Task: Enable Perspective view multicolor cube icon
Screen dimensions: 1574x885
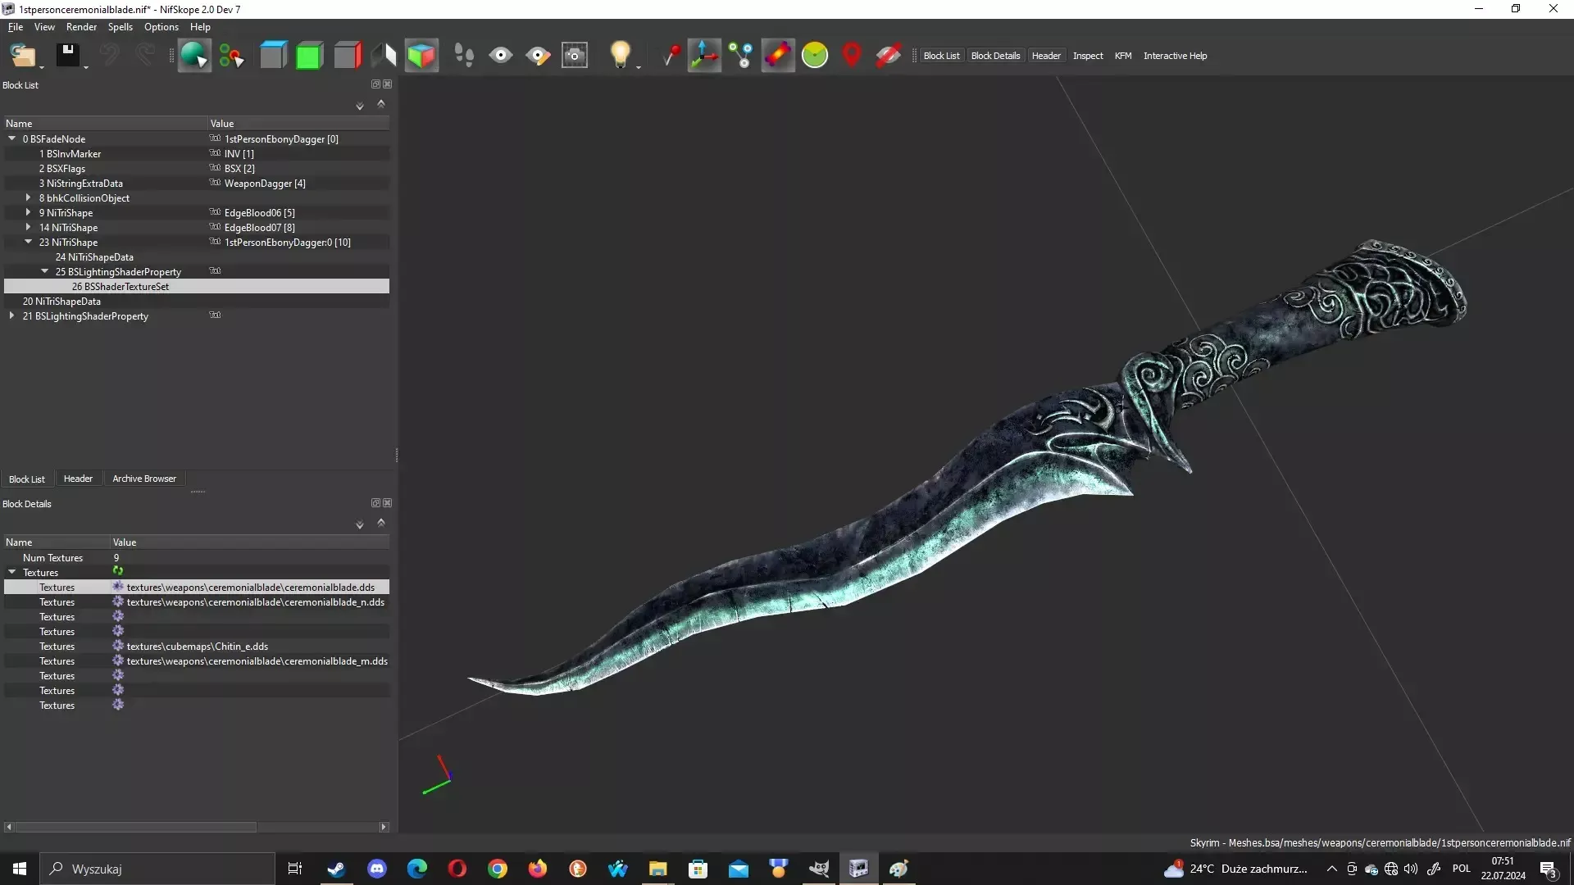Action: pyautogui.click(x=421, y=56)
